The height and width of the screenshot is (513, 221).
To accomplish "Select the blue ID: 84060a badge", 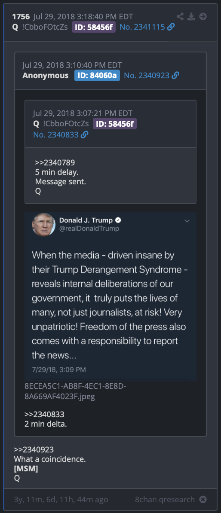I will (x=97, y=76).
